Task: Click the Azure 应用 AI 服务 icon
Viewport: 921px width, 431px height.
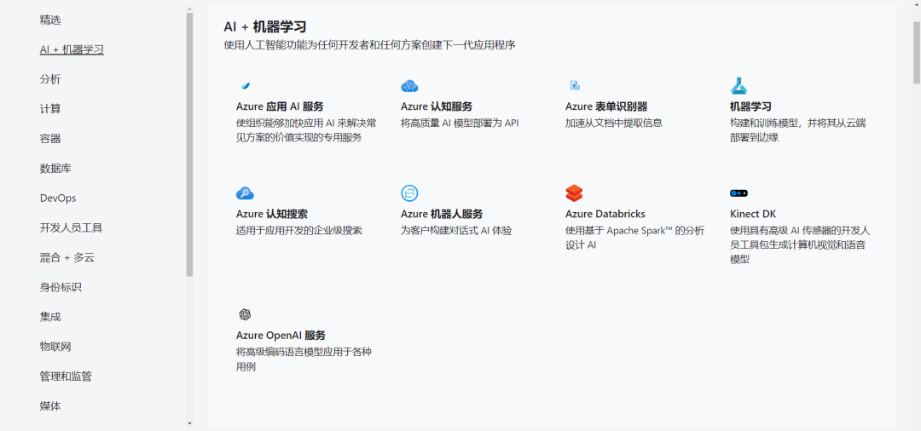Action: click(246, 86)
